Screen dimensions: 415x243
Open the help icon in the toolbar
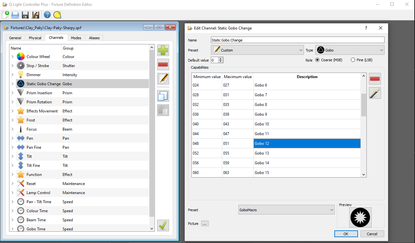[x=47, y=15]
